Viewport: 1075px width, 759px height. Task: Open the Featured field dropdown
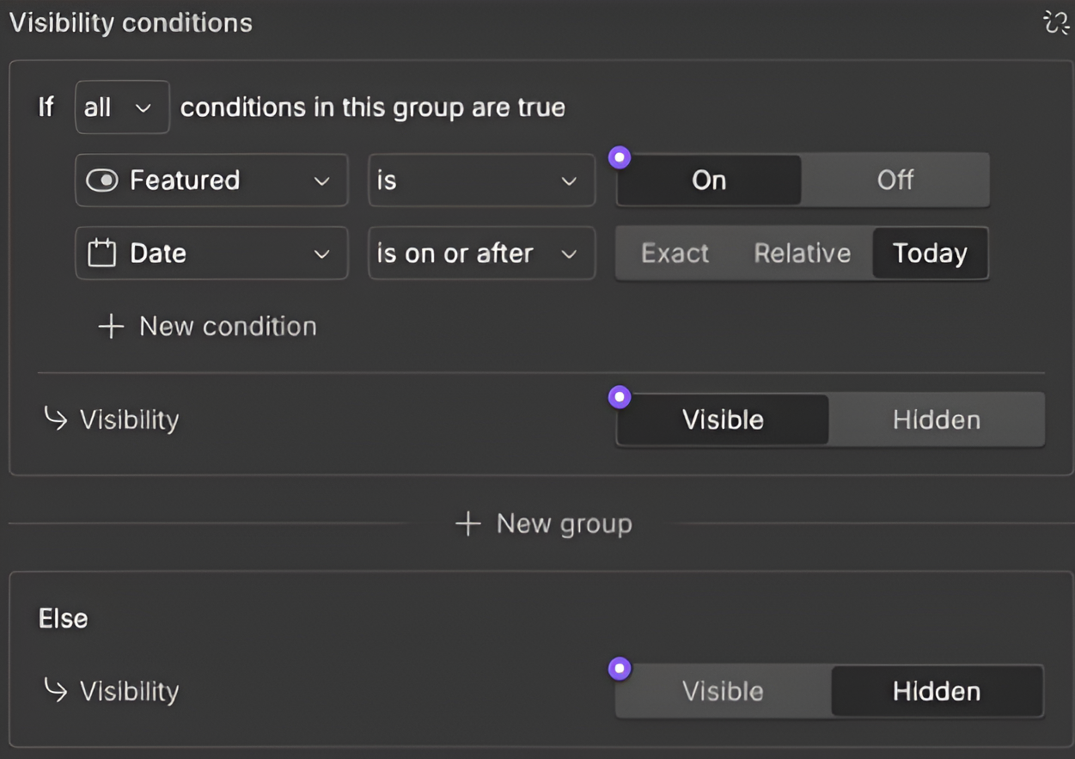pos(211,181)
